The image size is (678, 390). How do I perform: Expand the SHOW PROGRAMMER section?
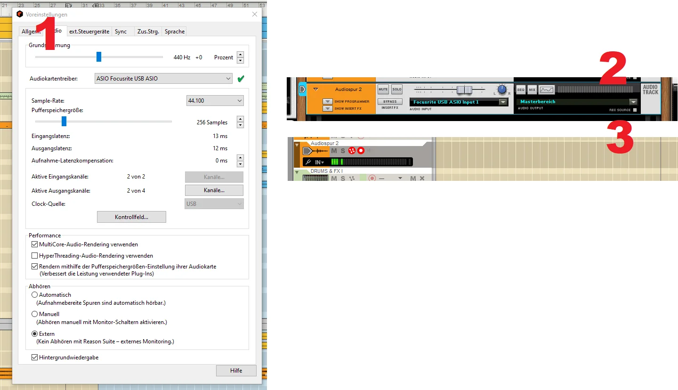pos(327,102)
